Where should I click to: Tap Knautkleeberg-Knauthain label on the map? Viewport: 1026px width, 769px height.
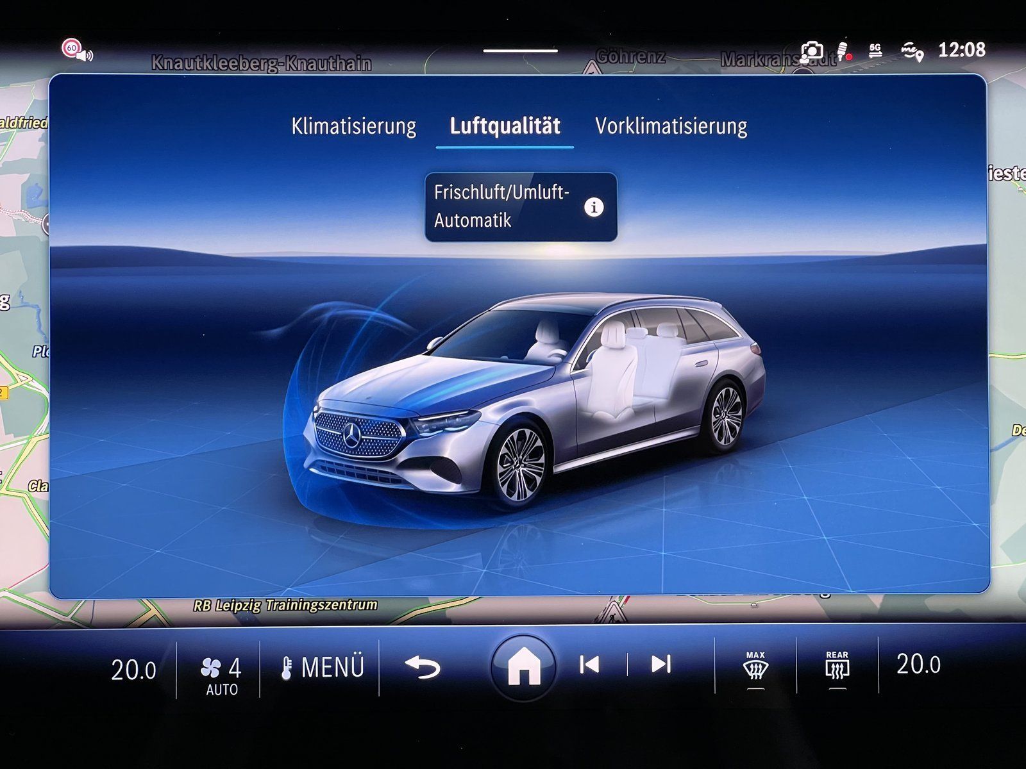261,63
